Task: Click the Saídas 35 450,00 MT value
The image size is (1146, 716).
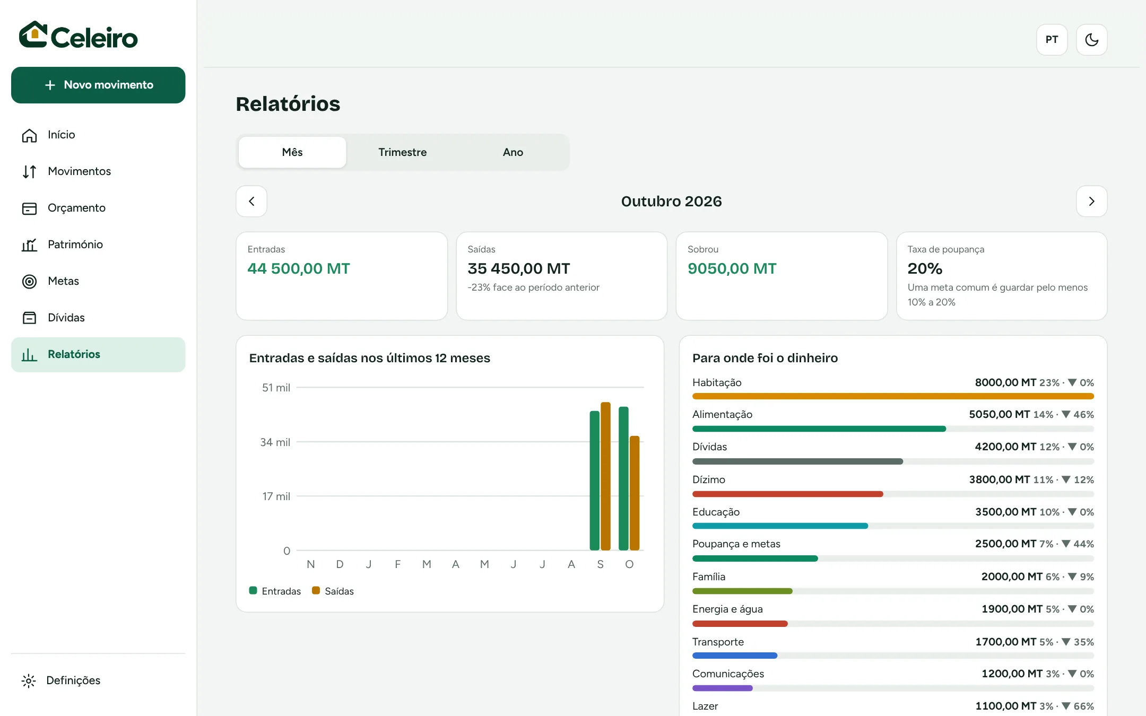Action: click(518, 269)
